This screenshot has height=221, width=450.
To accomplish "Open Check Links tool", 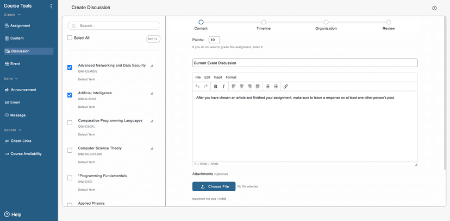I will [x=18, y=141].
